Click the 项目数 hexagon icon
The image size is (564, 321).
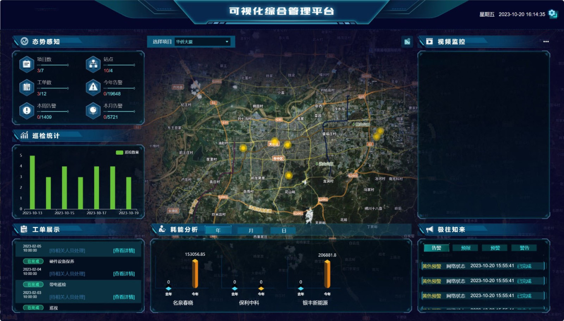(27, 64)
